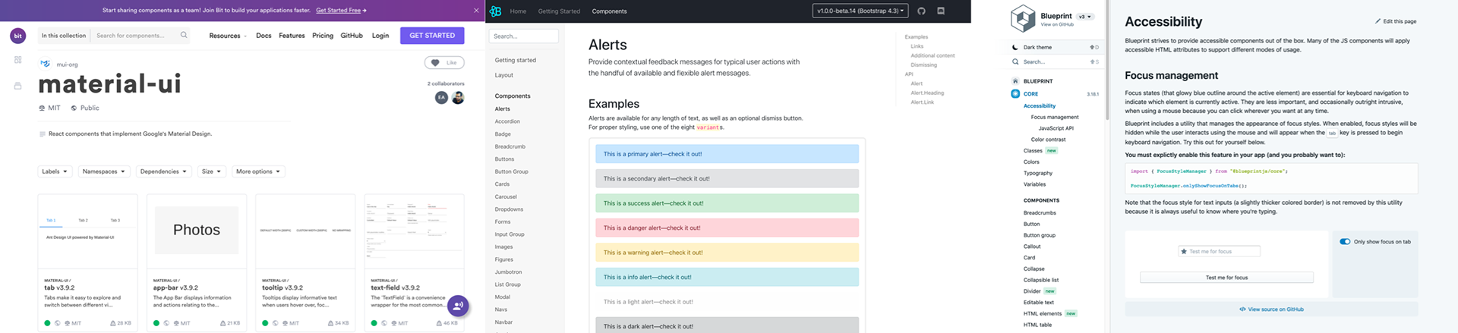Open Dropdowns in the React Bootstrap sidebar

click(x=509, y=209)
